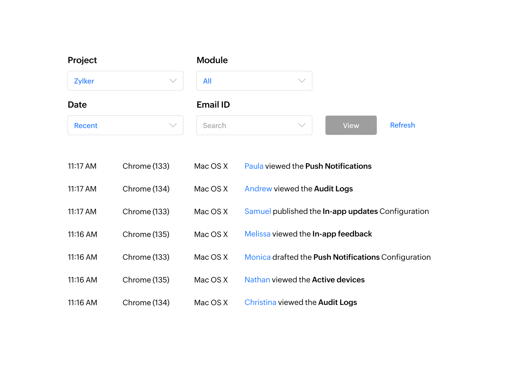
Task: Click the Christina user link
Action: [x=260, y=302]
